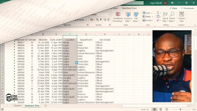Screen dimensions: 197x111
Task: Open Sort & Filter menu
Action: (x=165, y=17)
